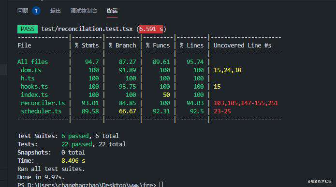Viewport: 336px width, 187px height.
Task: Click the yellow scheduler.ts 66.67 branch value
Action: 128,111
